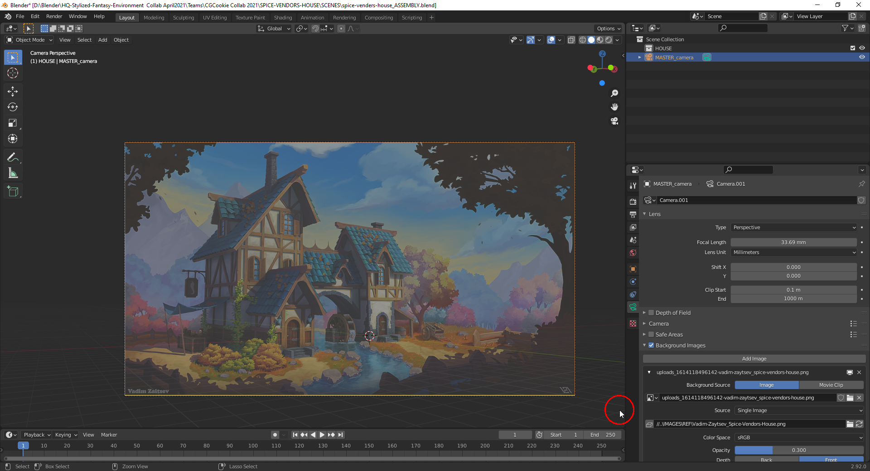Open the Render properties tab

pyautogui.click(x=633, y=202)
